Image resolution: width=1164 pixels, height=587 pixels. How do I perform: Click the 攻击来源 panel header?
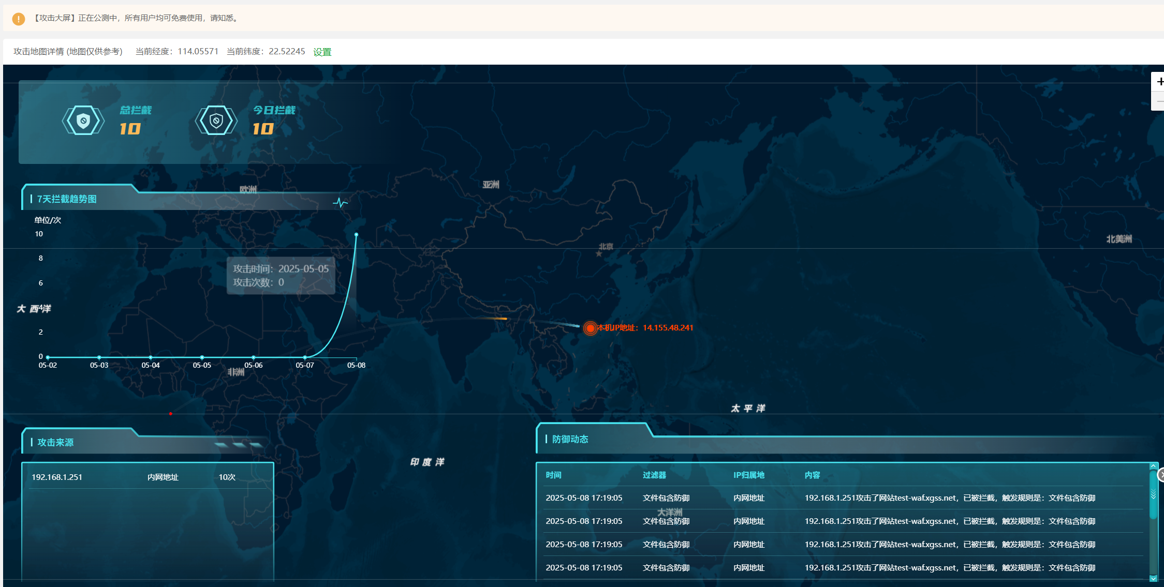point(55,442)
